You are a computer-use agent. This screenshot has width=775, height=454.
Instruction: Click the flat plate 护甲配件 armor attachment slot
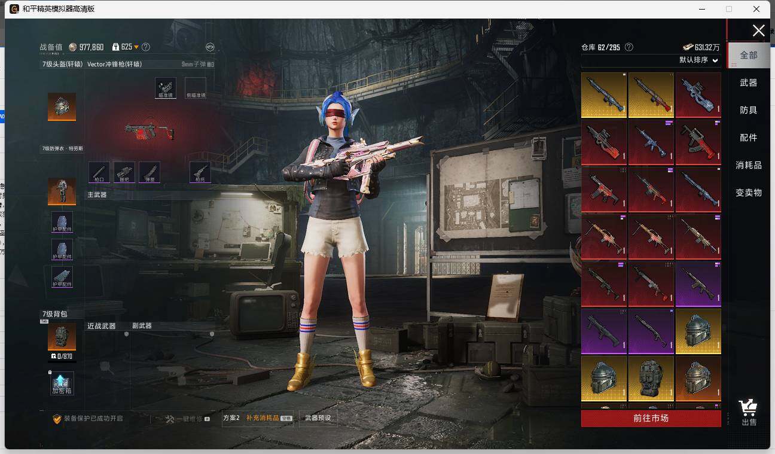[62, 277]
